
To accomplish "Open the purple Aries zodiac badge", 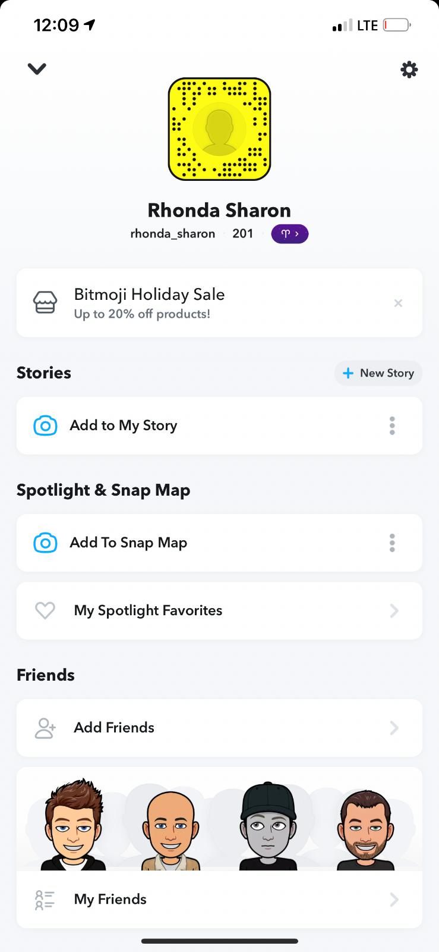I will (289, 234).
